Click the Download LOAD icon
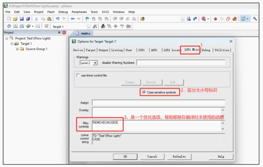The height and width of the screenshot is (167, 263). [x=47, y=26]
